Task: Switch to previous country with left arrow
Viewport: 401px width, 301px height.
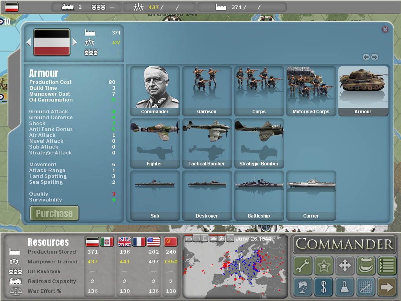Action: point(29,42)
